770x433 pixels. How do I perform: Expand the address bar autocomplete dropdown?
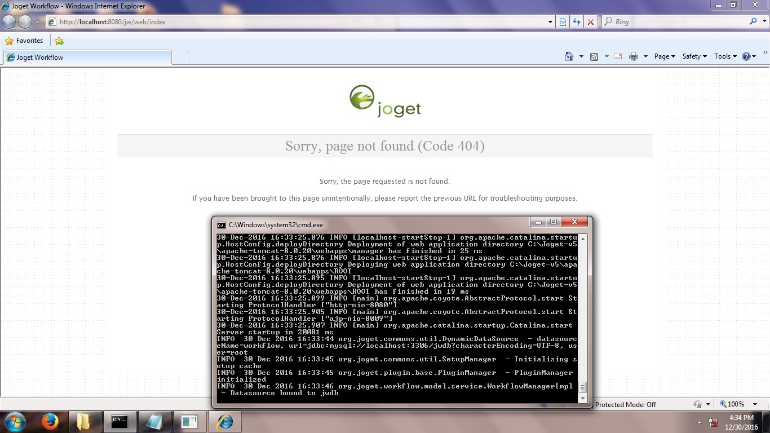(x=551, y=22)
